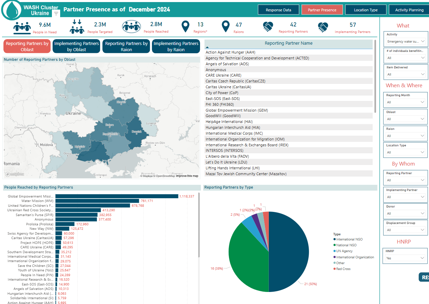The width and height of the screenshot is (429, 304).
Task: Open the Response Data page
Action: 278,10
